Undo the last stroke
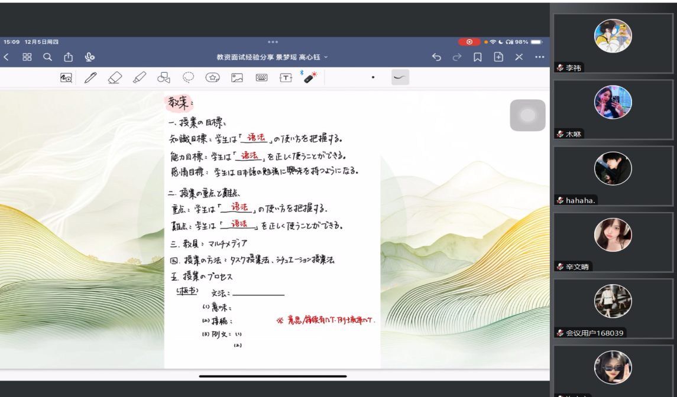677x397 pixels. point(436,57)
